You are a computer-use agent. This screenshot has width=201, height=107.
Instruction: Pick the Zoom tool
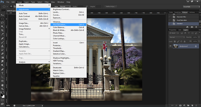tap(2, 89)
